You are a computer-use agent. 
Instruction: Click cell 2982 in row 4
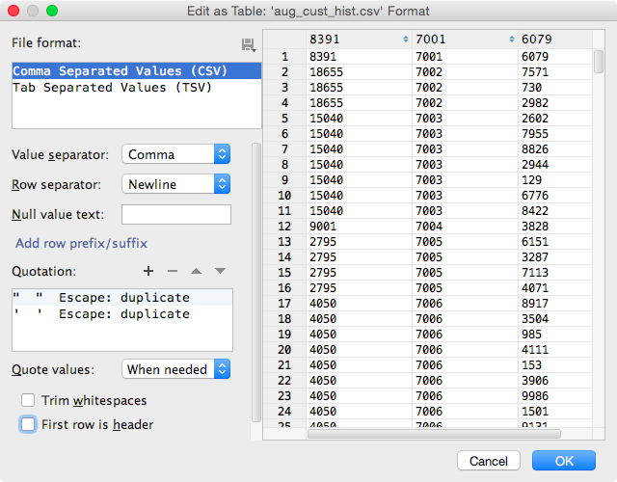tap(555, 103)
